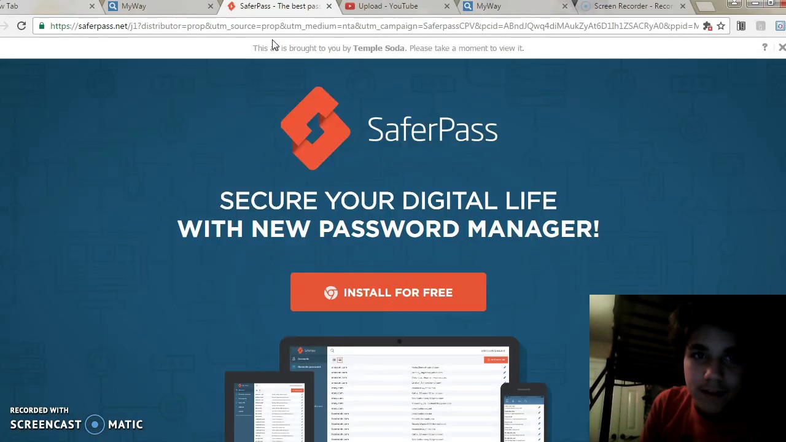Viewport: 786px width, 442px height.
Task: Close the Upload - YouTube tab
Action: pos(446,6)
